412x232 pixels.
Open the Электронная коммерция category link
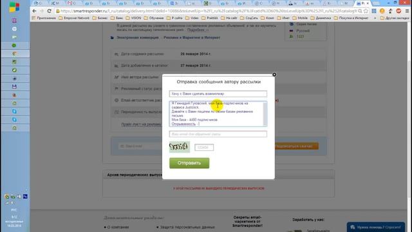(137, 37)
